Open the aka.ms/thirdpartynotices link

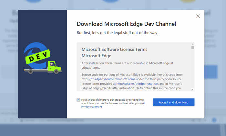point(137,84)
